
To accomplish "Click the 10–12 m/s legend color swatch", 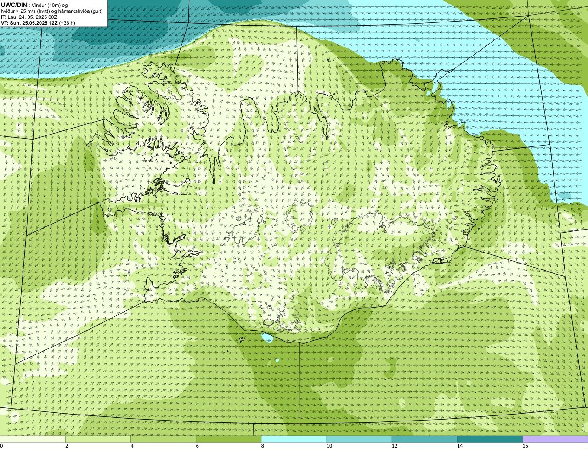I will [359, 439].
